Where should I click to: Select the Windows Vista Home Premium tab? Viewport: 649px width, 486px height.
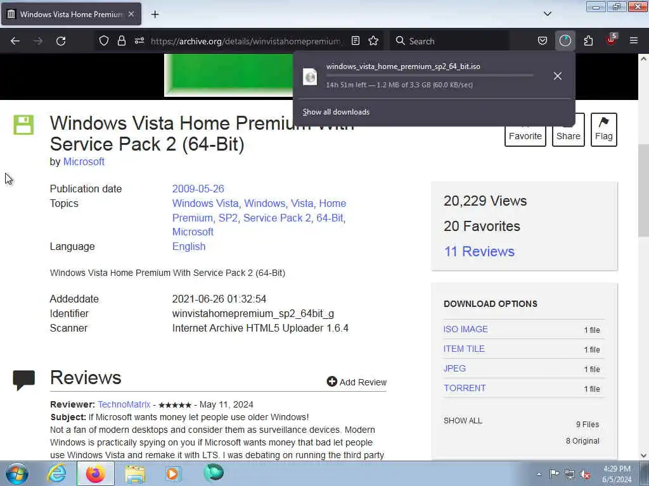click(71, 14)
